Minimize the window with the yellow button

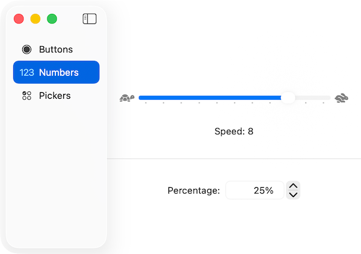click(x=35, y=19)
